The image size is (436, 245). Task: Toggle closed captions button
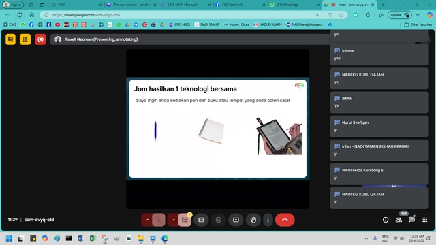pos(201,220)
